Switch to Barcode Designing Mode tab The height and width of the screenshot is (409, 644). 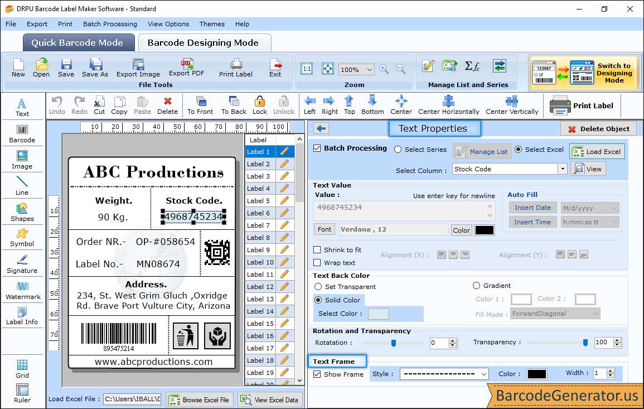pos(203,43)
